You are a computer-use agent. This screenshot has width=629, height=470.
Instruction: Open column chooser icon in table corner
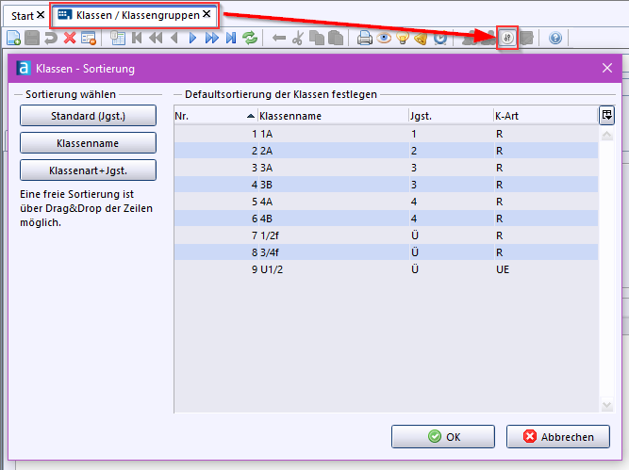coord(607,116)
